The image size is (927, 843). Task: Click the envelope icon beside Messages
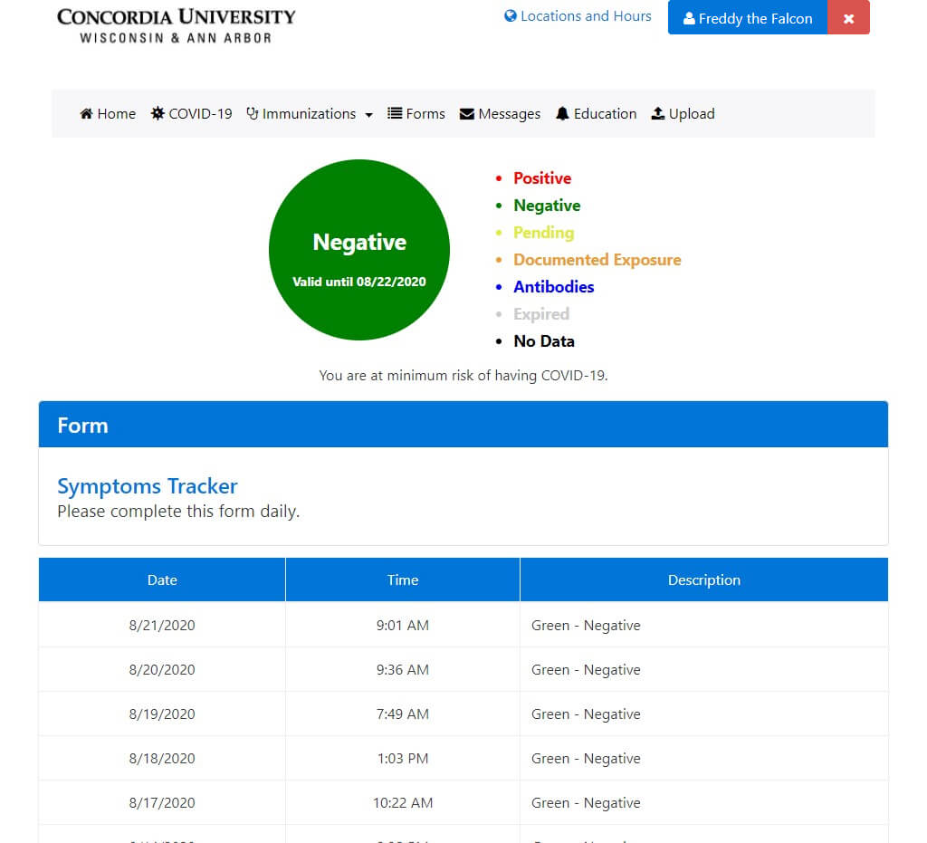coord(467,113)
